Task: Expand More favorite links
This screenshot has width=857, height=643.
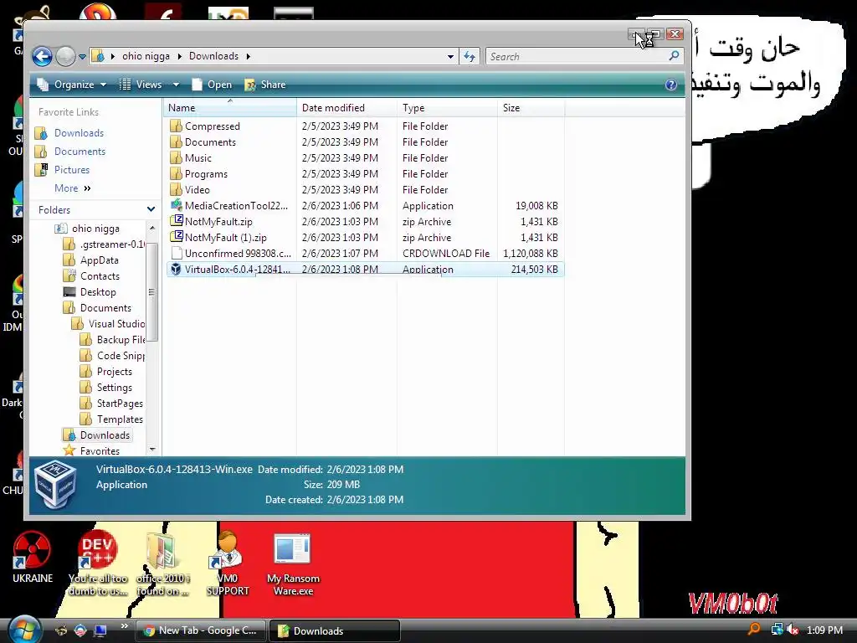Action: point(72,188)
